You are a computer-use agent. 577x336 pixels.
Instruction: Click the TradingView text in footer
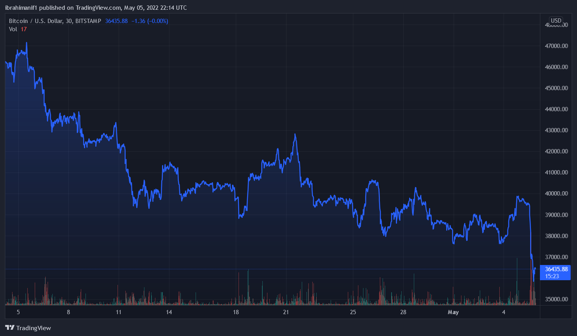point(34,328)
